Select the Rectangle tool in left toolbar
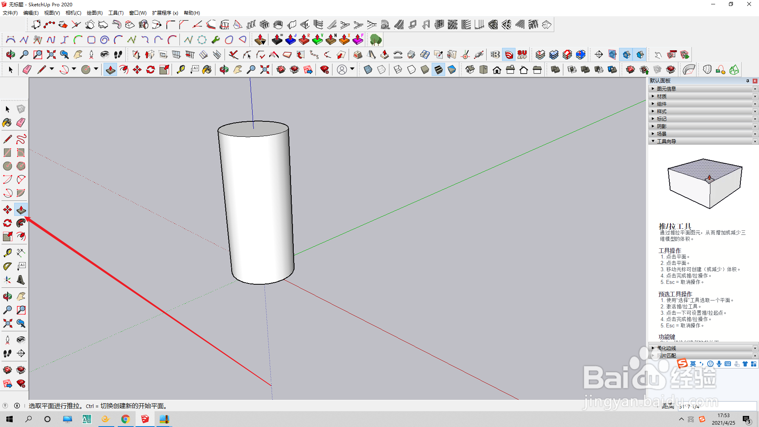 8,153
